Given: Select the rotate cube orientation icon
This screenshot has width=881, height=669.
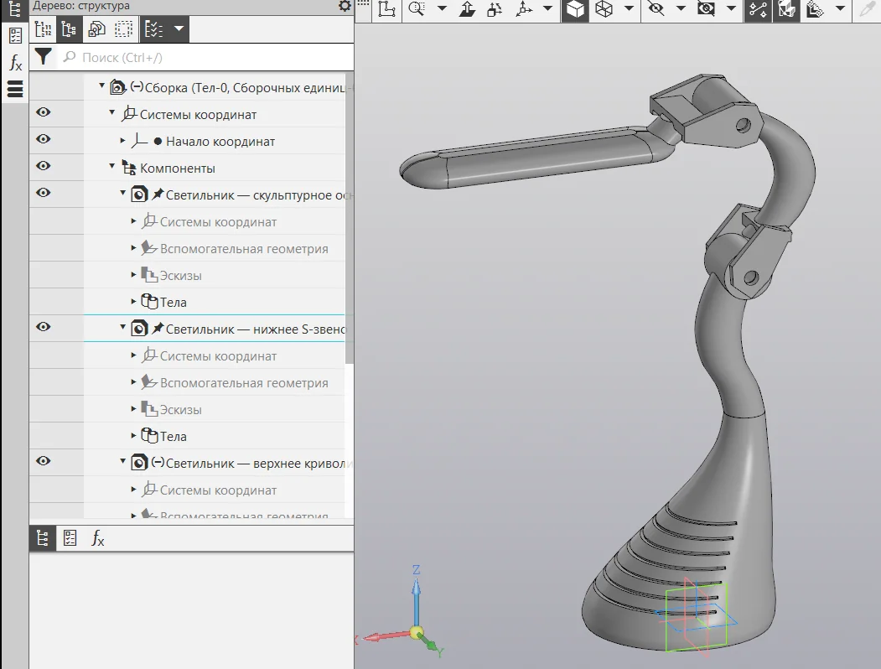Looking at the screenshot, I should click(495, 8).
